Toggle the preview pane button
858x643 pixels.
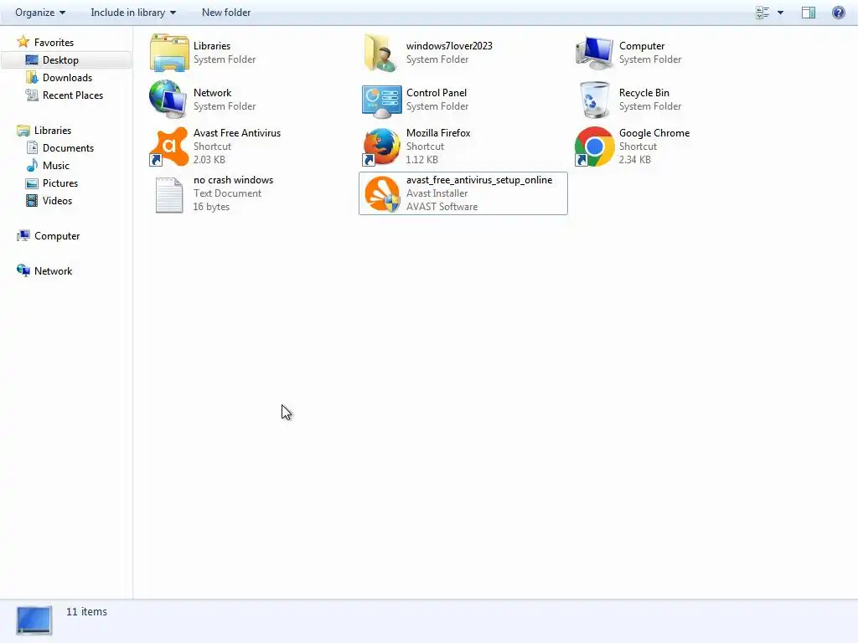coord(809,13)
